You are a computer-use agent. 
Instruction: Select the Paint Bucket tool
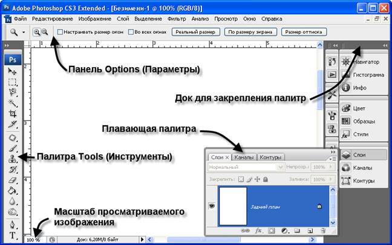pyautogui.click(x=12, y=191)
